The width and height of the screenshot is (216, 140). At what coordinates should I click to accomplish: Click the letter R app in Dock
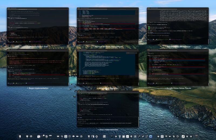click(x=89, y=136)
